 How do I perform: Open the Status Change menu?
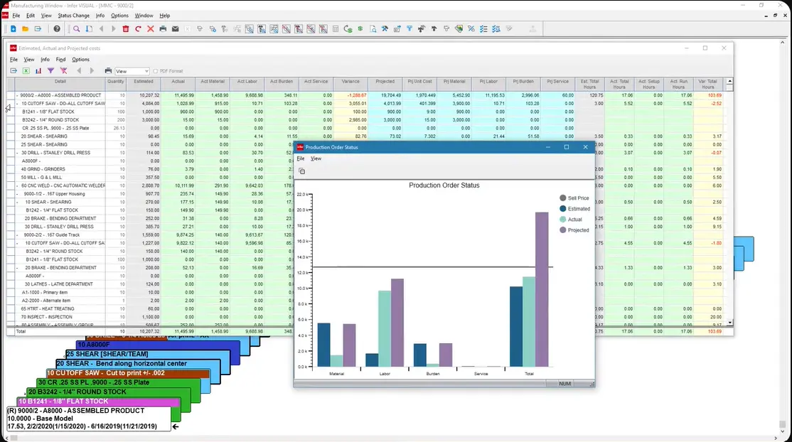[x=73, y=16]
